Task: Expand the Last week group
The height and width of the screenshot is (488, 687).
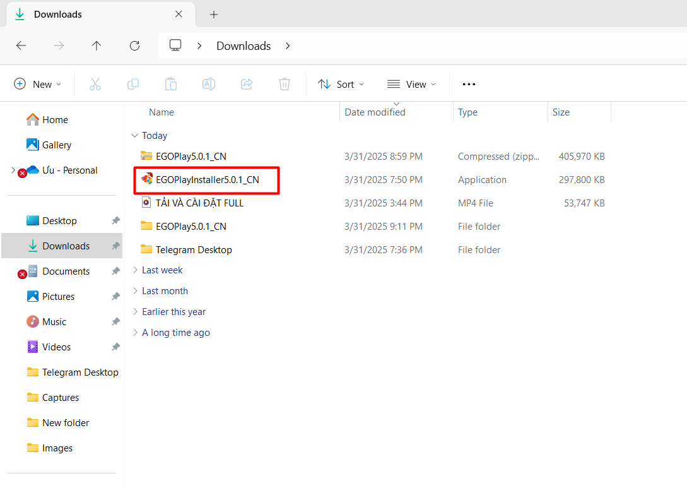Action: point(136,270)
